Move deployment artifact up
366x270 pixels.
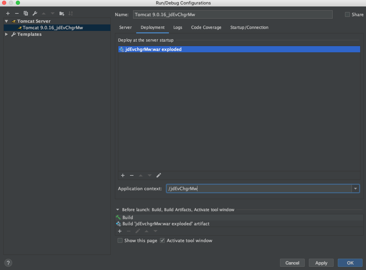[140, 175]
